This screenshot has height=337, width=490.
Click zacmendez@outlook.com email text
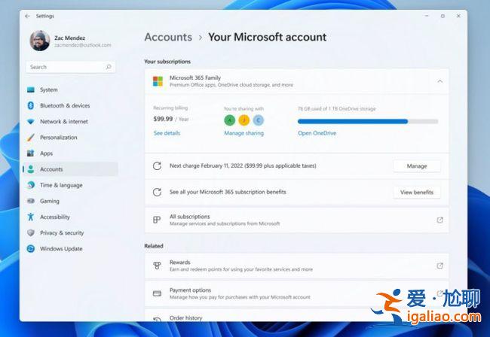82,45
